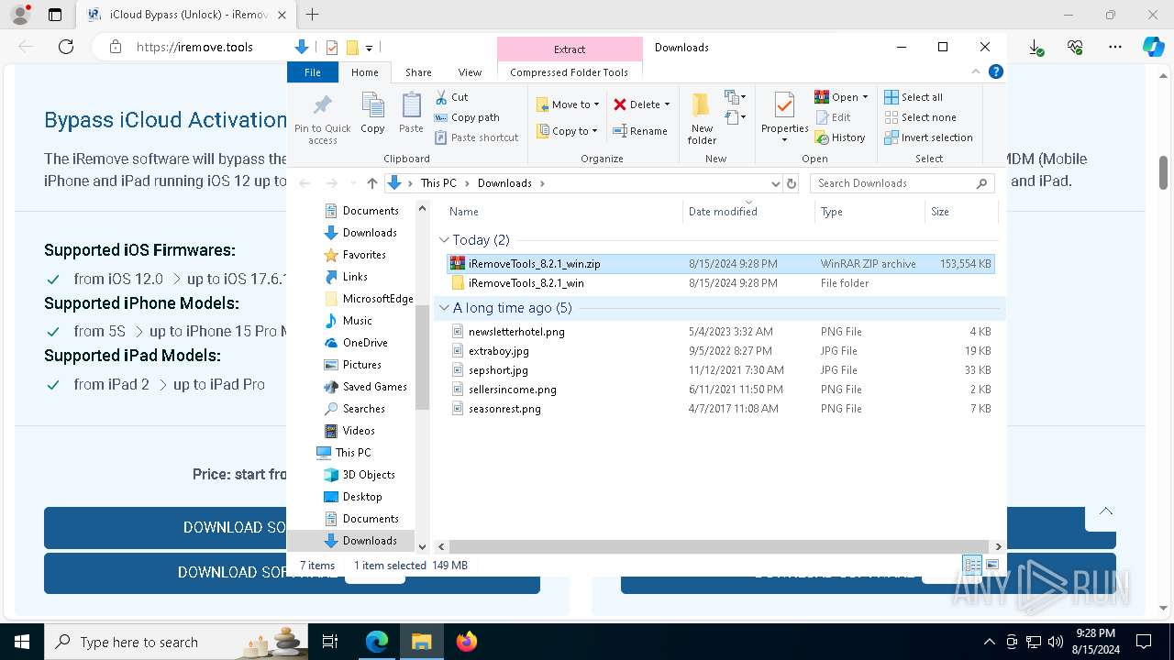Switch to Share ribbon tab
This screenshot has width=1174, height=660.
418,72
